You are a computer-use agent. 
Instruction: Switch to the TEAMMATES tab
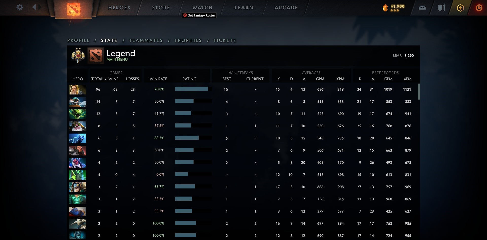click(146, 40)
